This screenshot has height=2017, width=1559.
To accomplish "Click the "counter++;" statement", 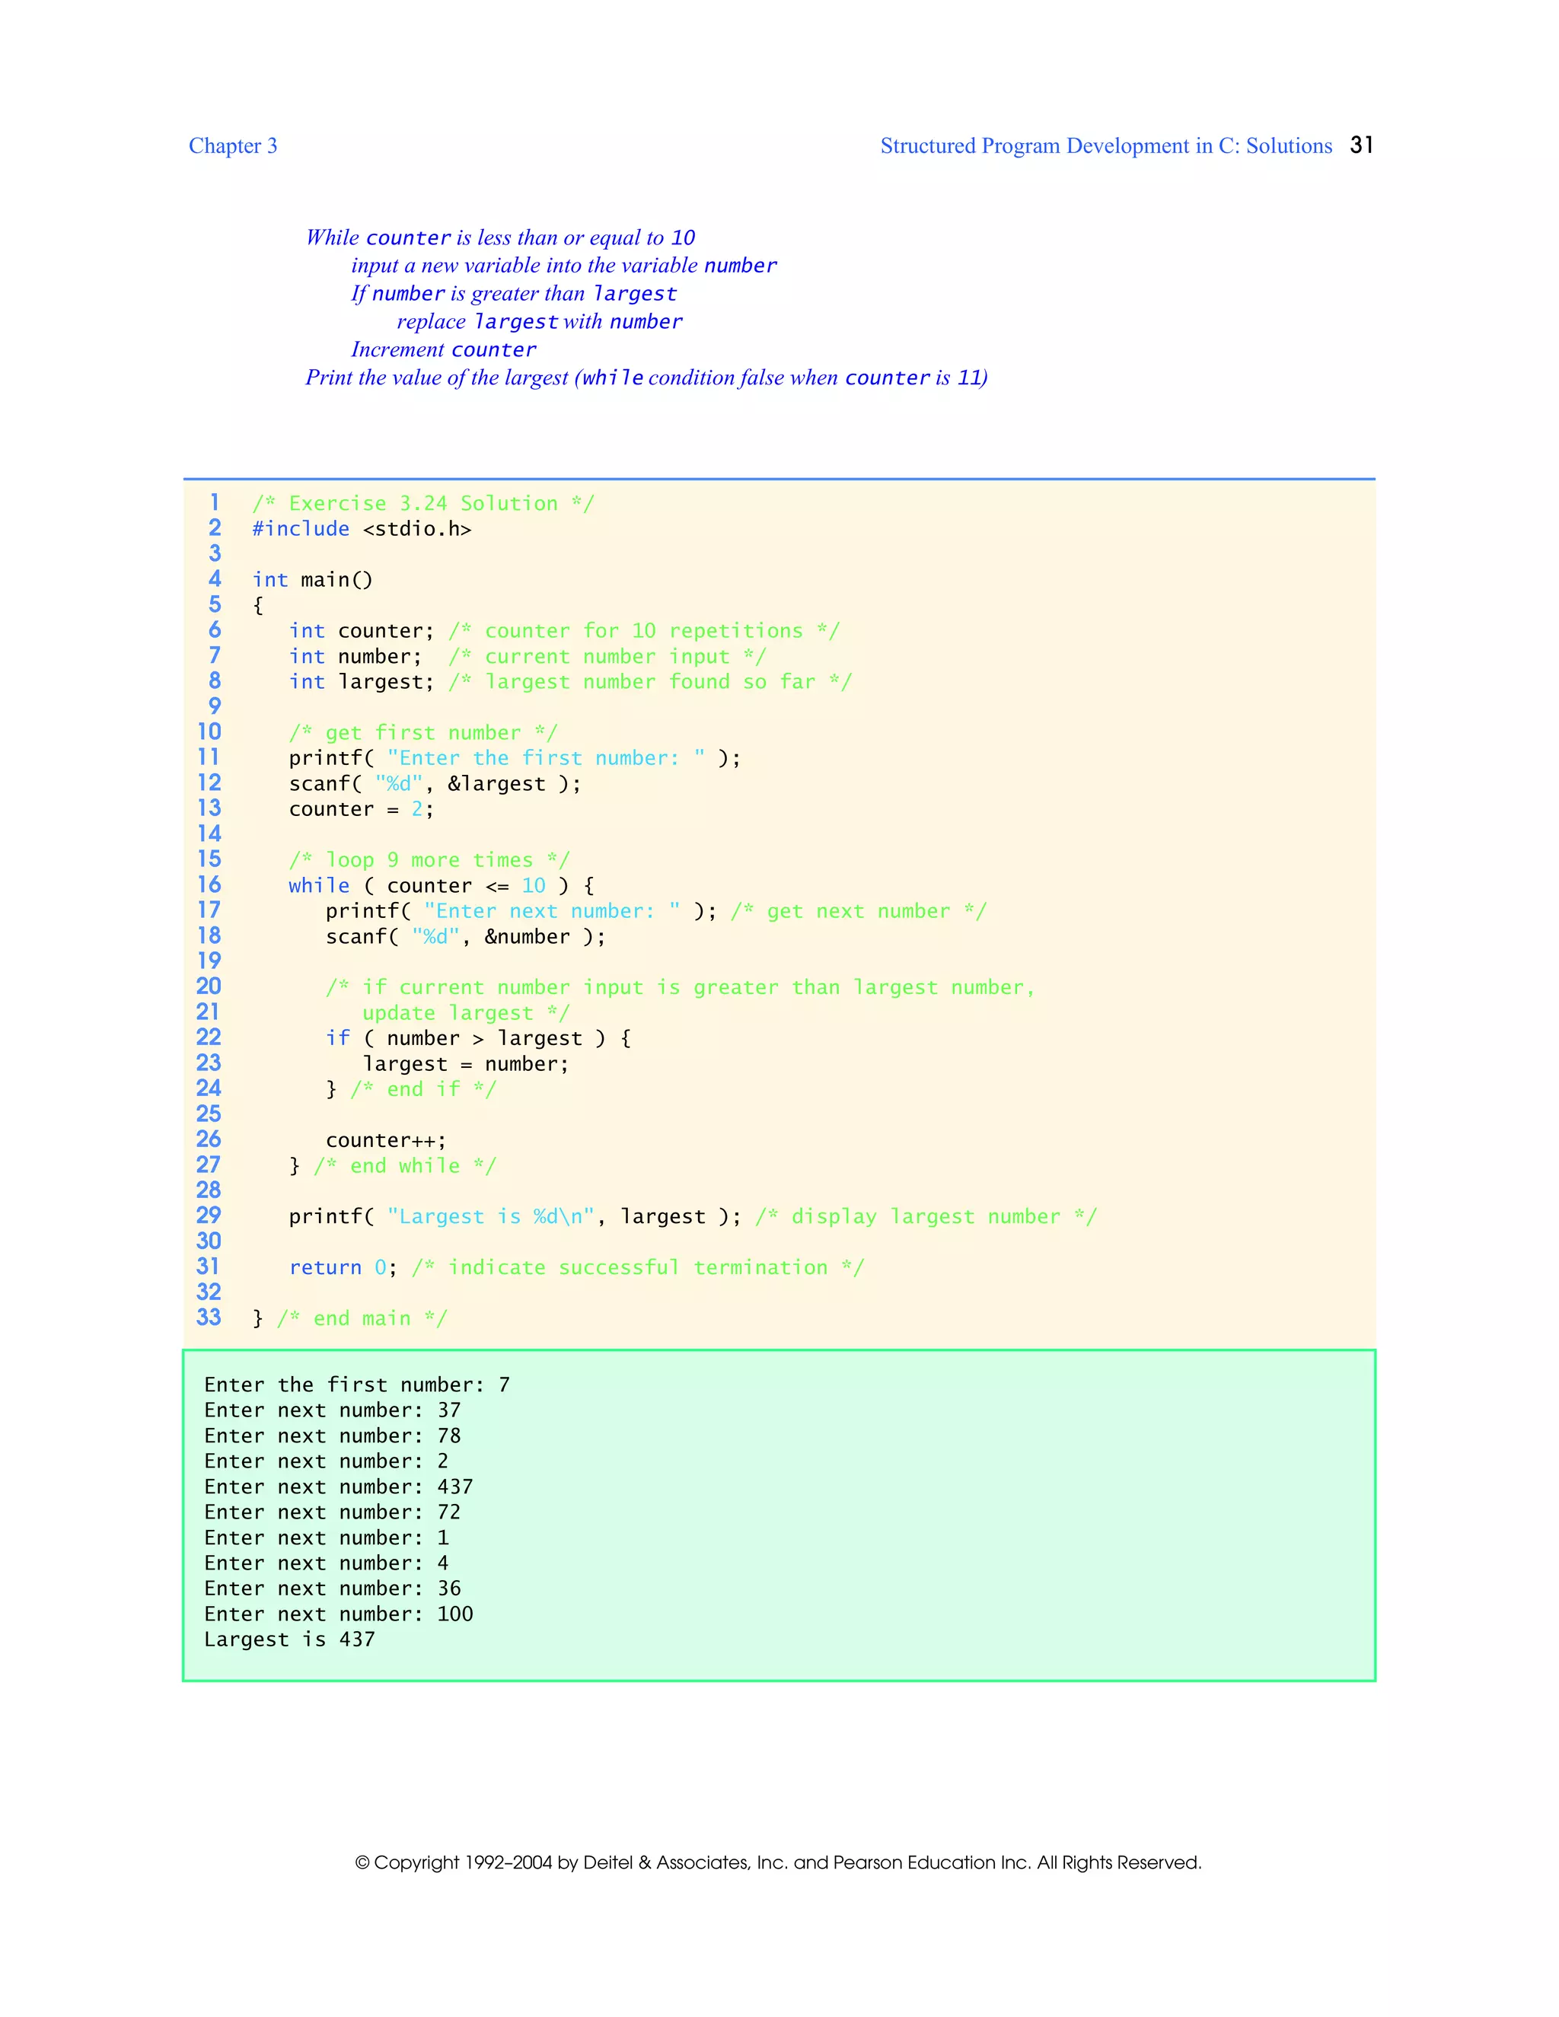I will pos(385,1141).
